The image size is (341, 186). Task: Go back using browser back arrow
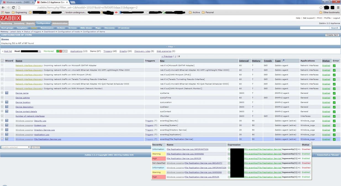point(3,7)
